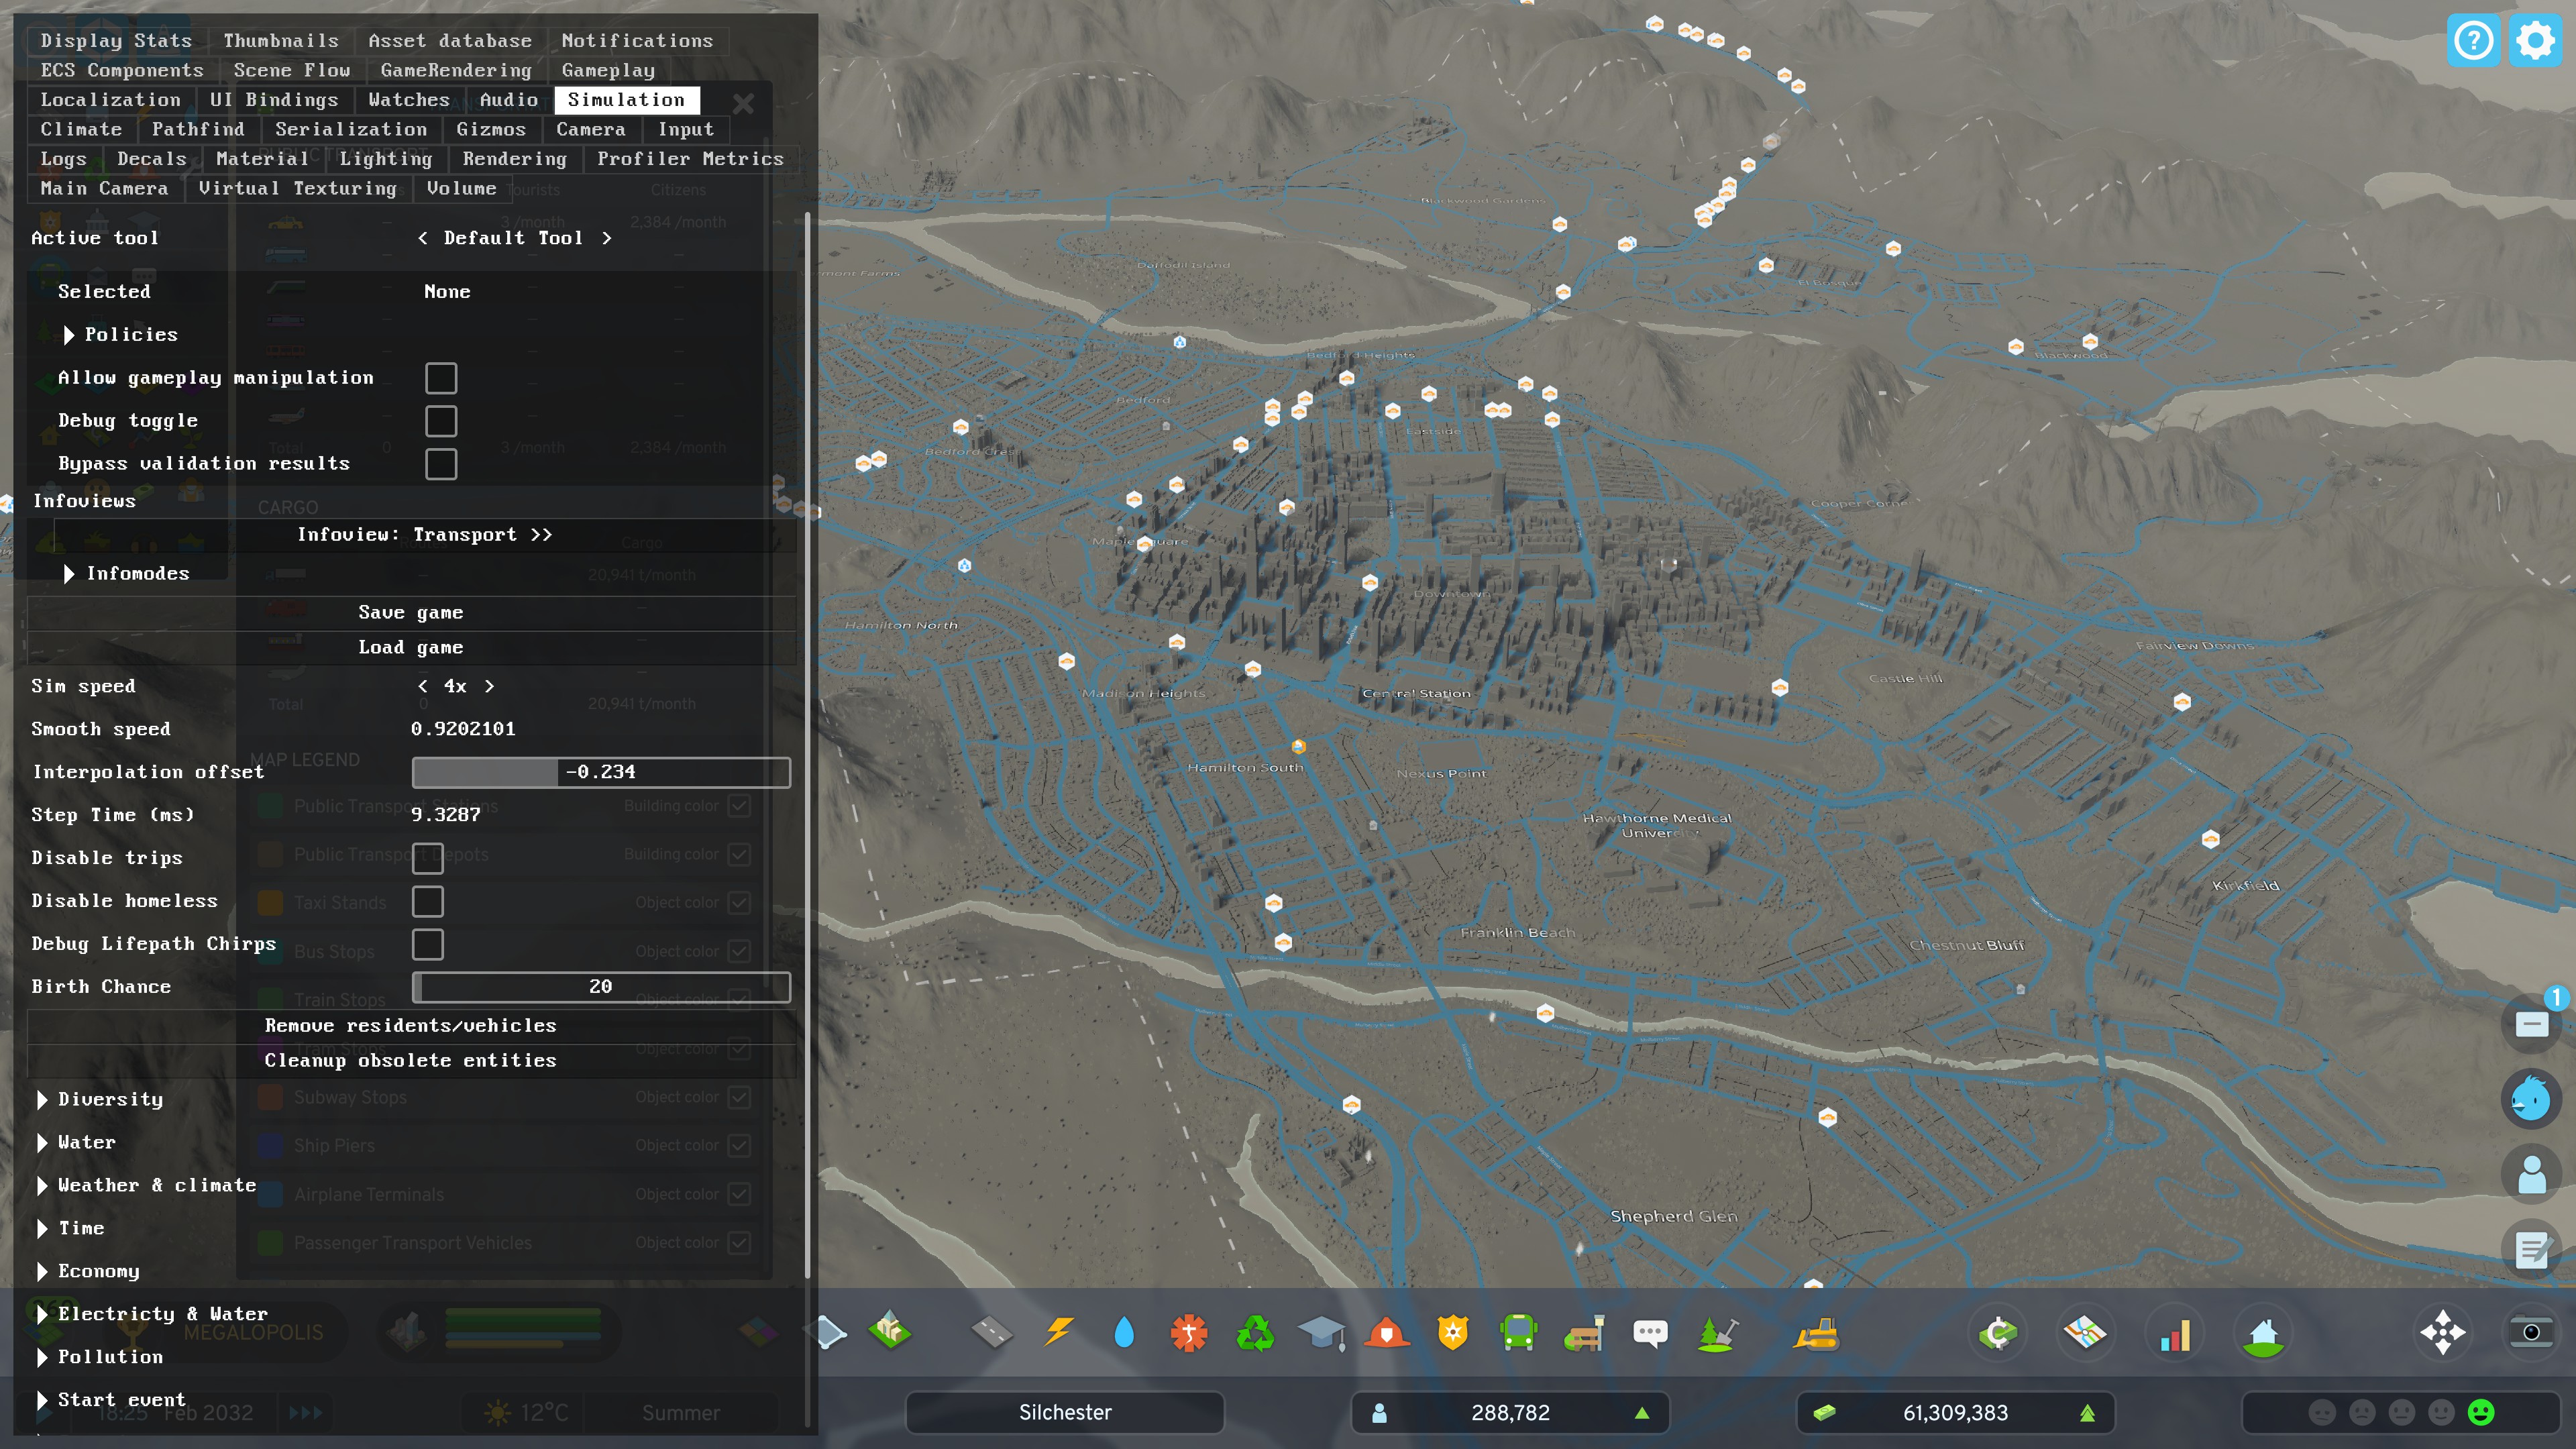Click the Save game button
Image resolution: width=2576 pixels, height=1449 pixels.
[411, 613]
